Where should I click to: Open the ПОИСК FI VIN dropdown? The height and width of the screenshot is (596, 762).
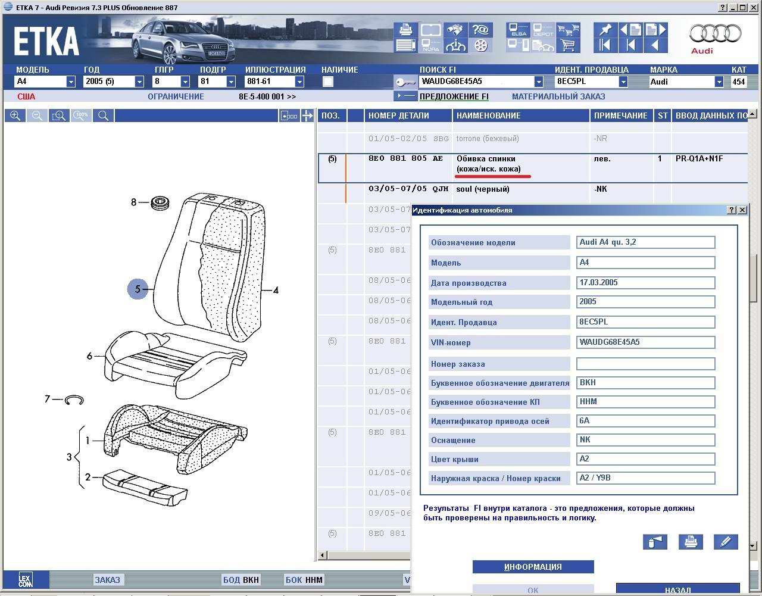pyautogui.click(x=539, y=82)
